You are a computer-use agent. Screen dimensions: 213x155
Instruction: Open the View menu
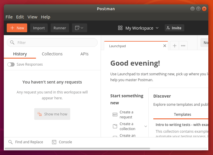(32, 17)
